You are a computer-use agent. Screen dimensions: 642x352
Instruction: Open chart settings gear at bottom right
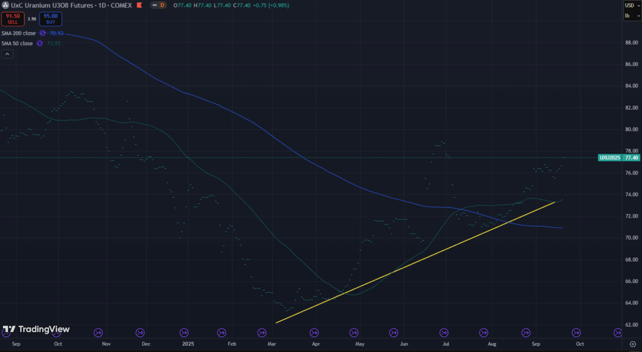[630, 344]
